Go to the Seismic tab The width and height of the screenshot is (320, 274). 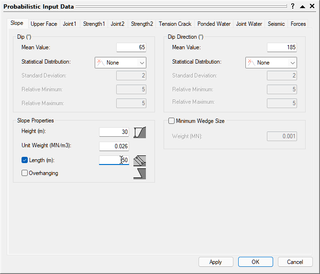click(x=276, y=24)
